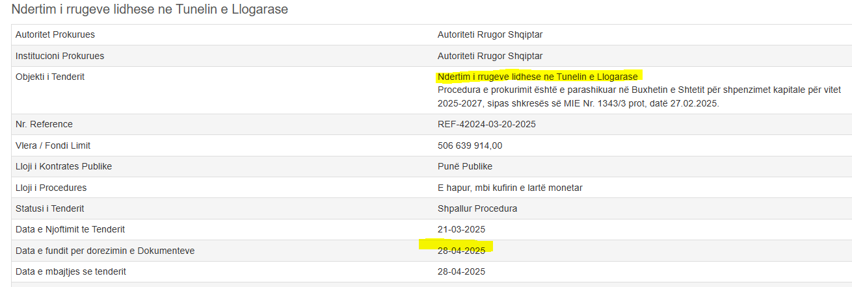This screenshot has height=287, width=852.
Task: Click the tender notice date 21-03-2025
Action: point(461,229)
